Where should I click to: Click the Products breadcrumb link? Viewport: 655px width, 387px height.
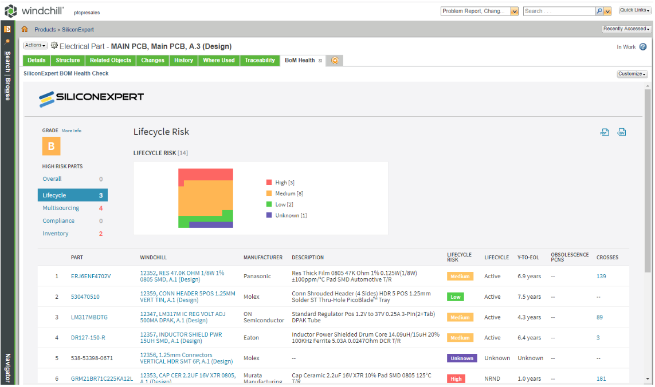tap(45, 30)
